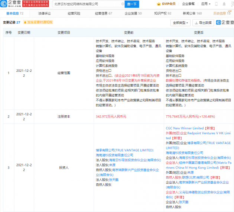Open 海南云杉同创投资合伙企业 link in 变更前 column

[x=135, y=160]
